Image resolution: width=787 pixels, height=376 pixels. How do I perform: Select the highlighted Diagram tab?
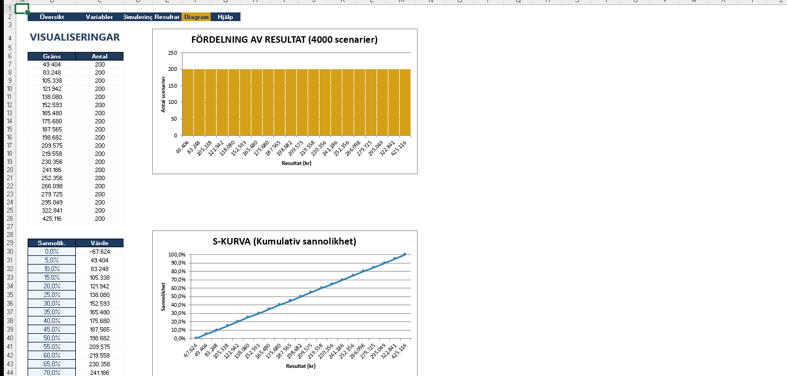click(x=196, y=17)
